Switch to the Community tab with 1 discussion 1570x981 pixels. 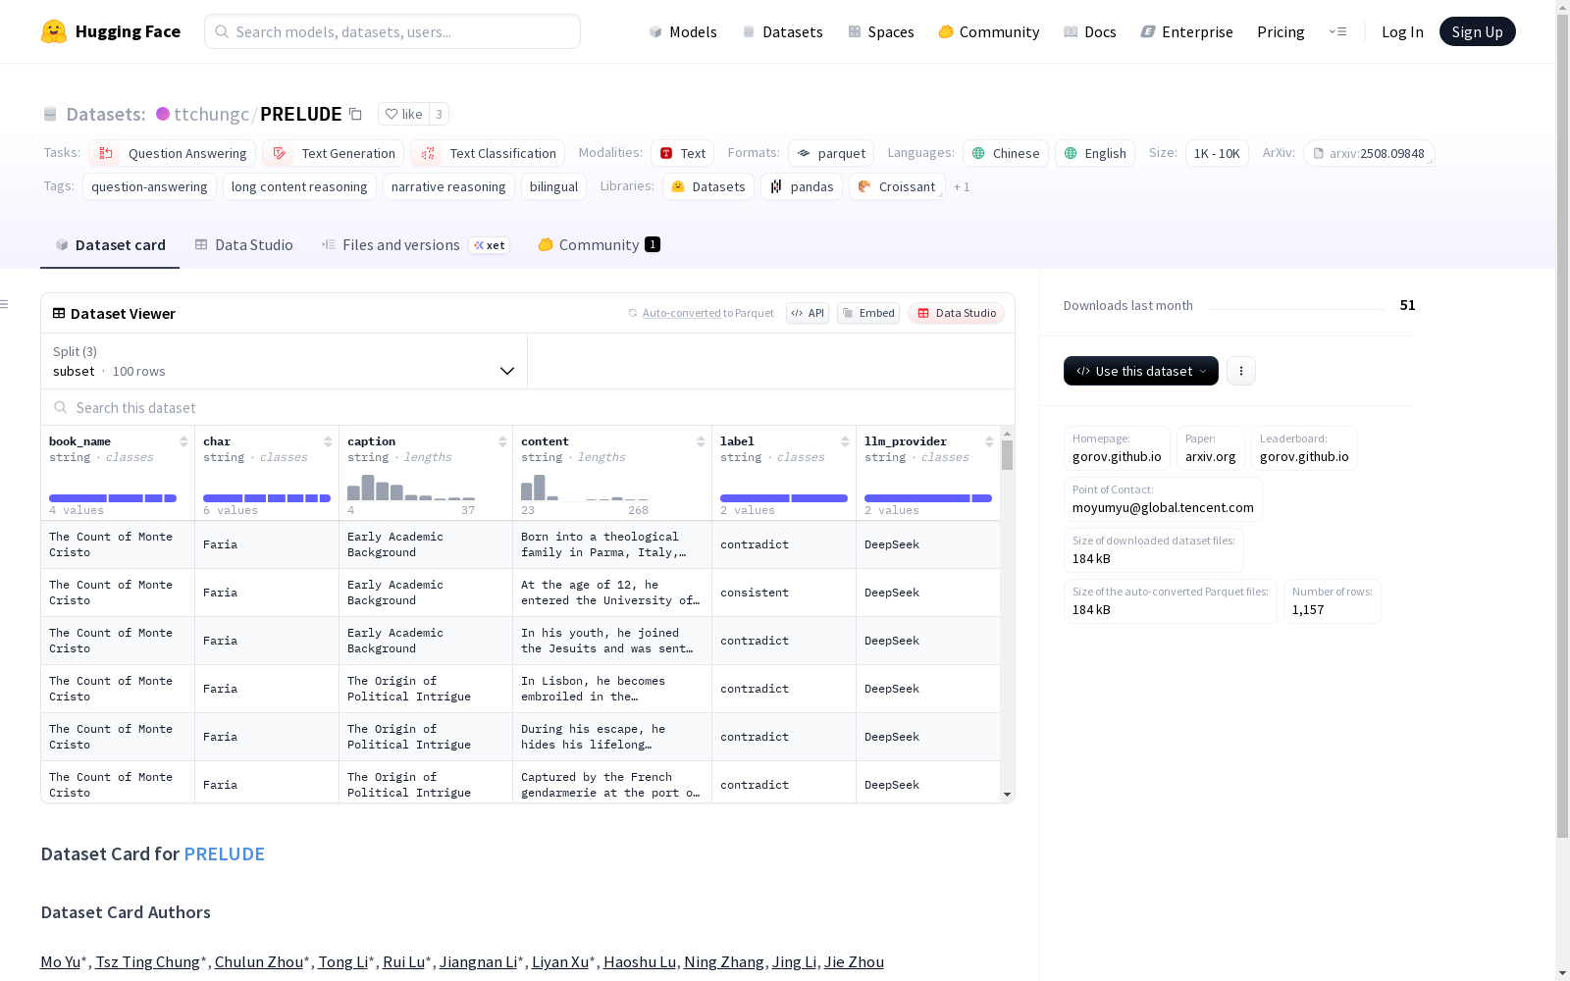600,245
